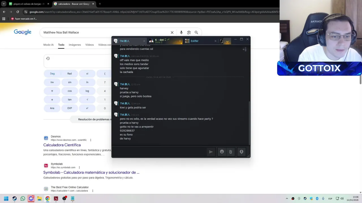
Task: Close the TM.新人 chat tab
Action: 144,41
